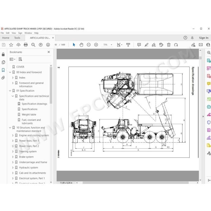This screenshot has width=211, height=211.
Task: Collapse 10 Structure, function bookmark
Action: (10, 128)
